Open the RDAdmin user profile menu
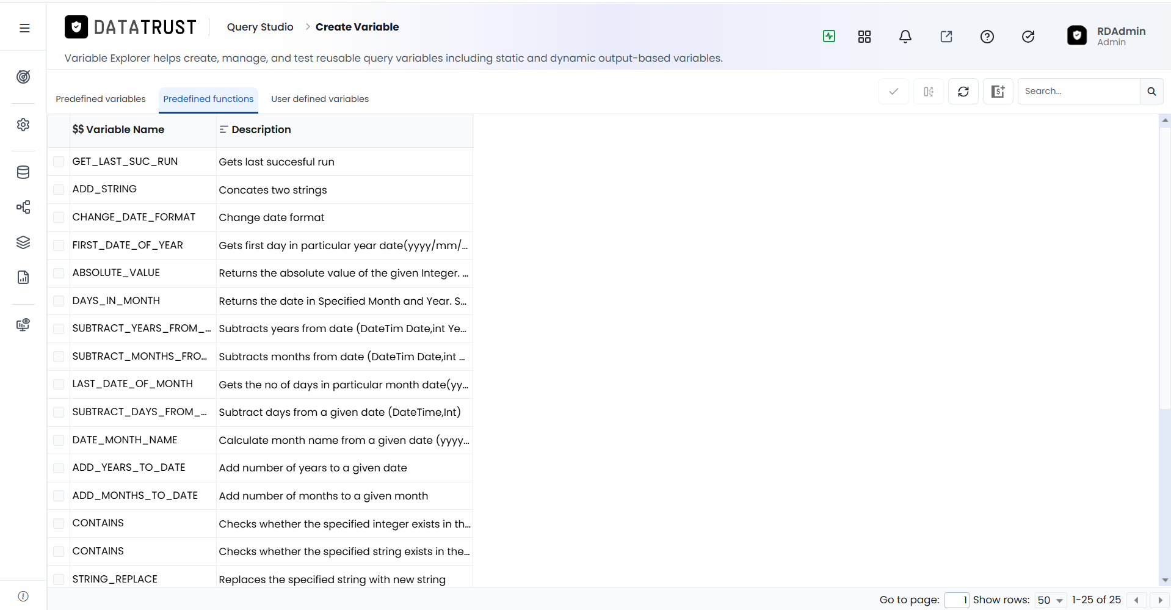Screen dimensions: 1171x610 [x=1106, y=36]
